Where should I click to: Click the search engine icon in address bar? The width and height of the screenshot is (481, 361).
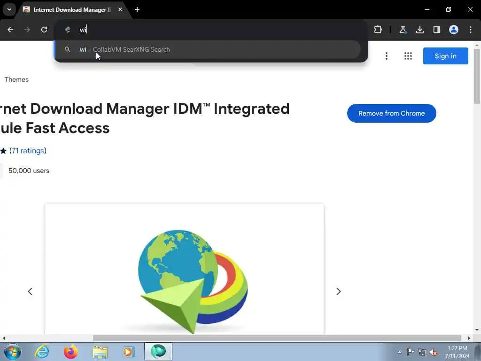(68, 30)
